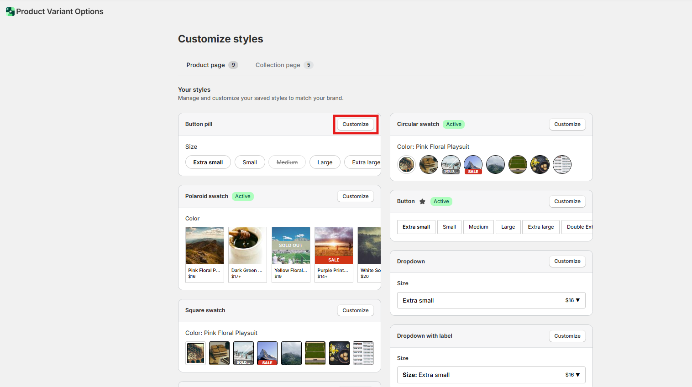Select the Pink Floral polaroid swatch
This screenshot has height=387, width=692.
click(204, 254)
